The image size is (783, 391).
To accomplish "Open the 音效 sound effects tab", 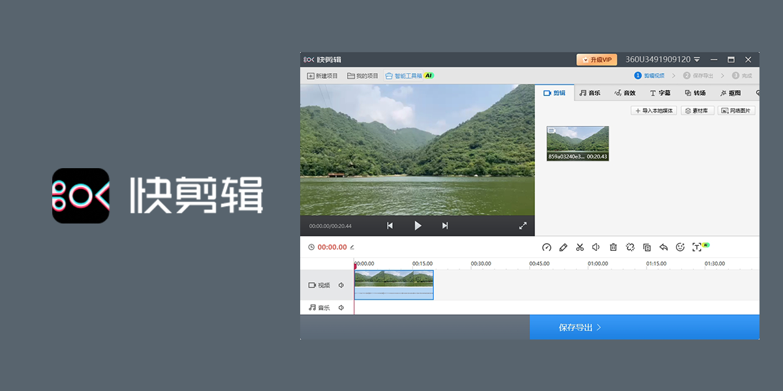I will point(624,93).
